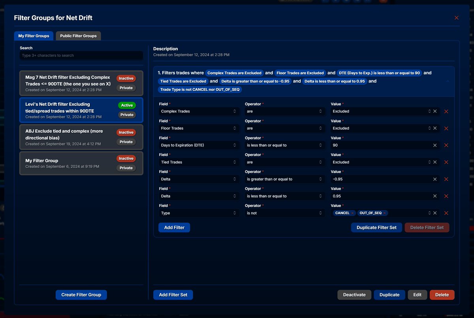Click the Add Filter button
Image resolution: width=474 pixels, height=318 pixels.
[174, 228]
